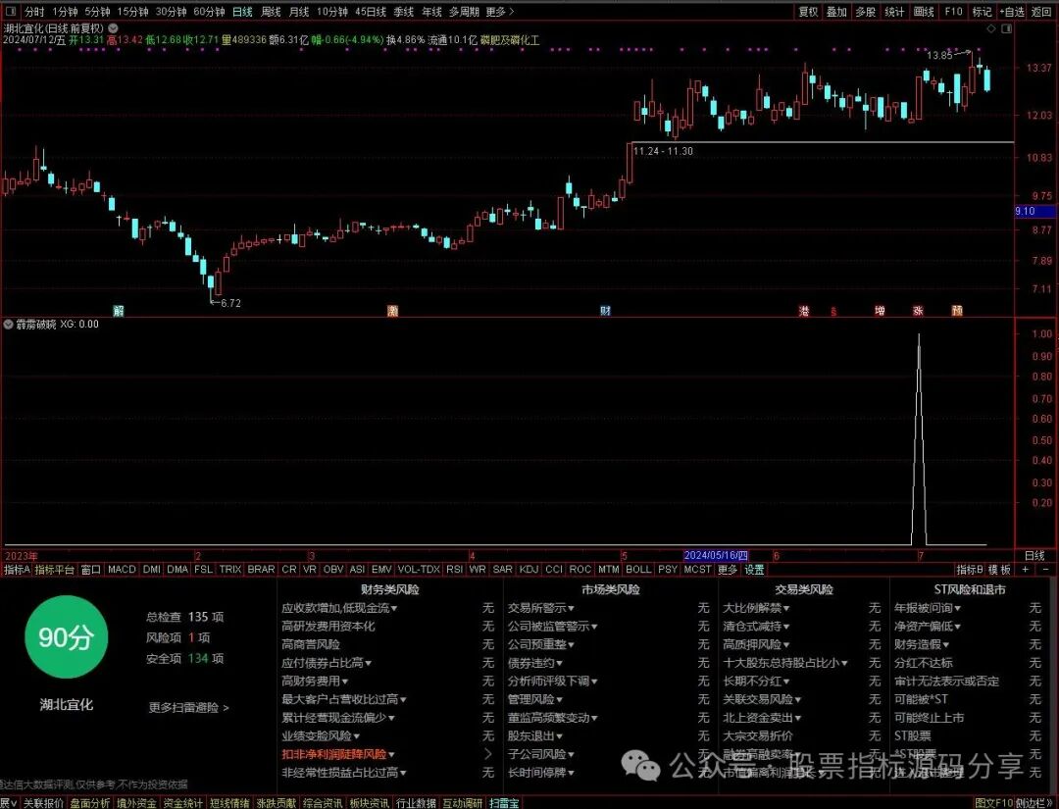Click 模板 template button
This screenshot has height=809, width=1059.
(x=999, y=570)
